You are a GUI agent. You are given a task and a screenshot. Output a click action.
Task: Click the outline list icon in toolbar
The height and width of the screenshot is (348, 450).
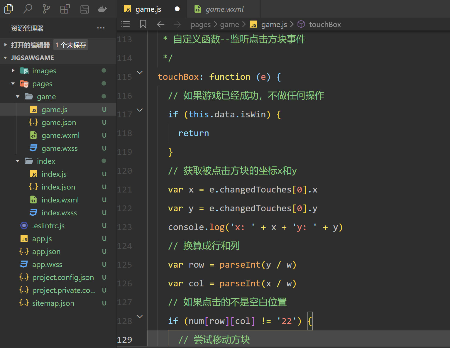(x=126, y=24)
